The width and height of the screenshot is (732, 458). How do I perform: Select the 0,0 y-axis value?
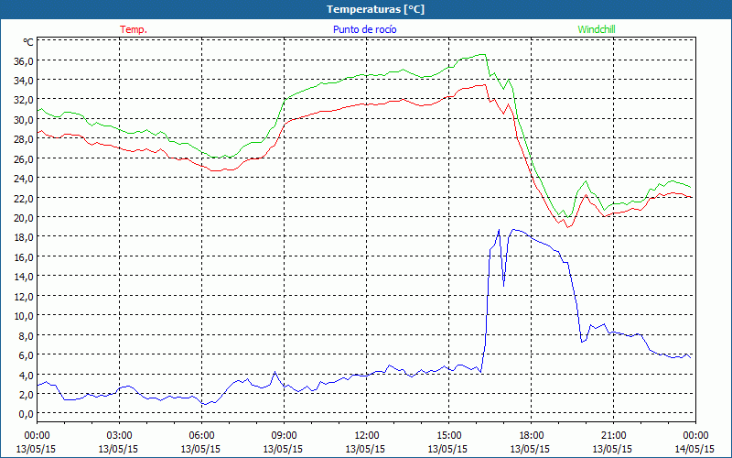tap(26, 414)
